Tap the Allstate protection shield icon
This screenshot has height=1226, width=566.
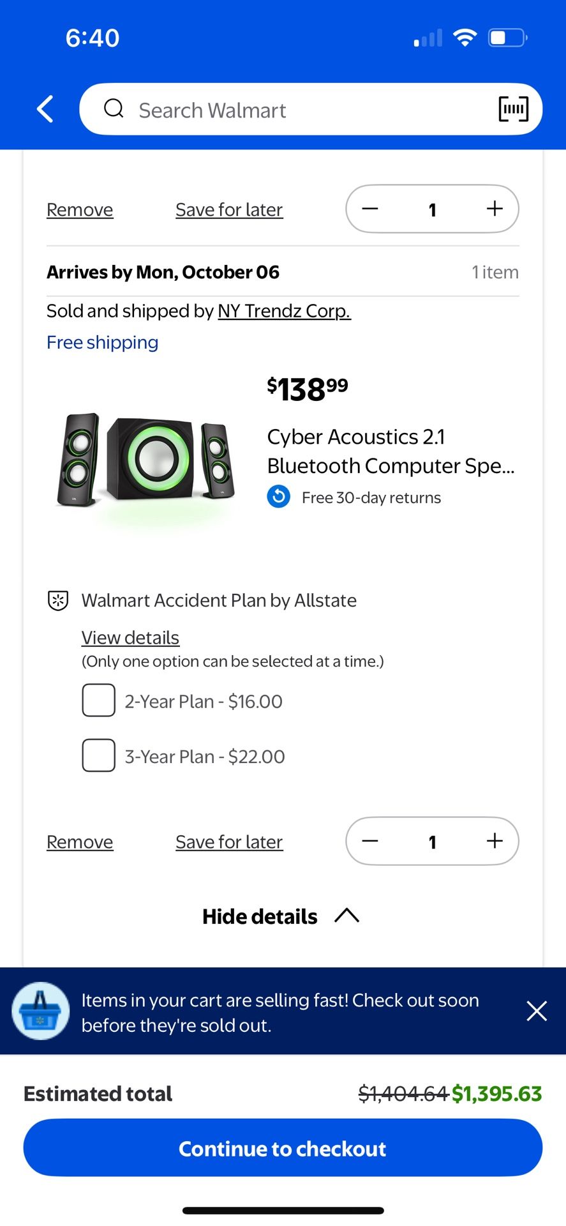58,600
